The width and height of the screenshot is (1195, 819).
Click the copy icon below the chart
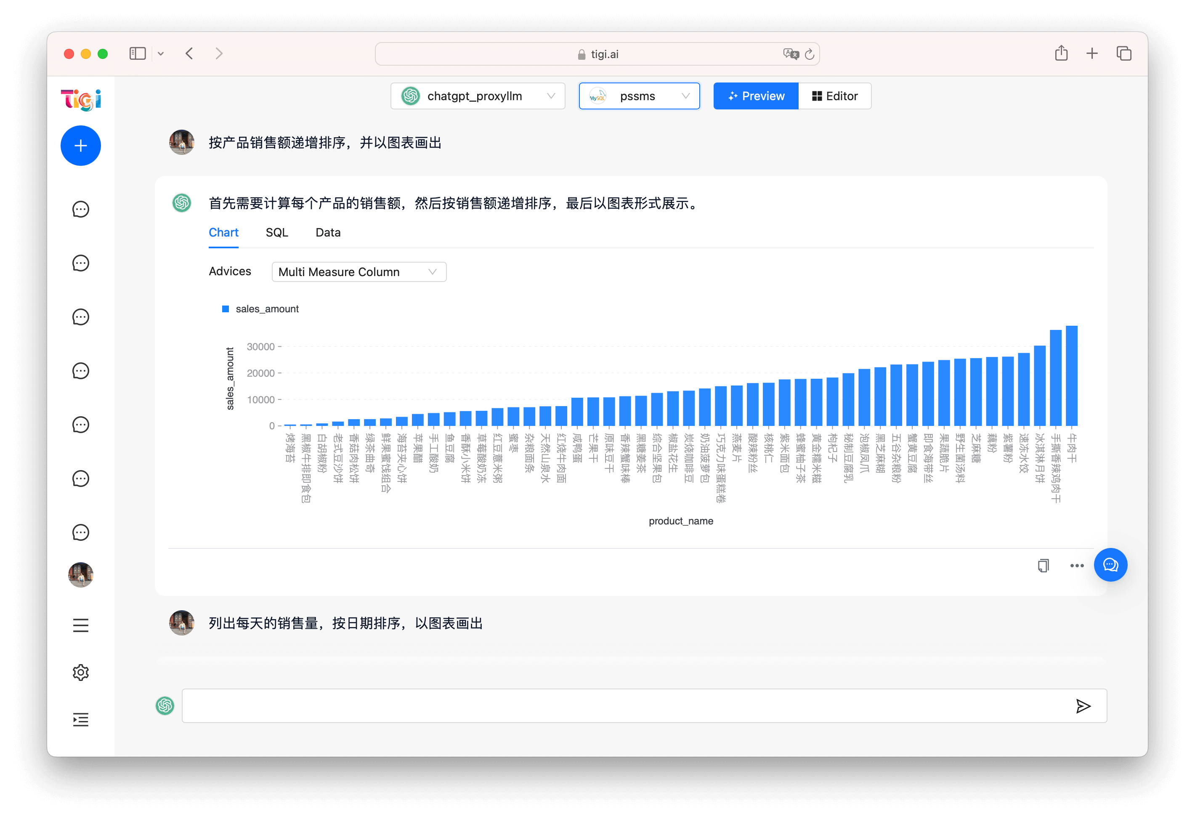point(1043,565)
